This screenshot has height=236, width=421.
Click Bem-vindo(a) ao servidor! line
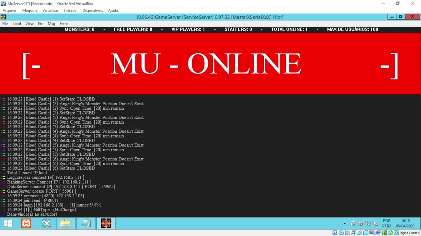32,214
